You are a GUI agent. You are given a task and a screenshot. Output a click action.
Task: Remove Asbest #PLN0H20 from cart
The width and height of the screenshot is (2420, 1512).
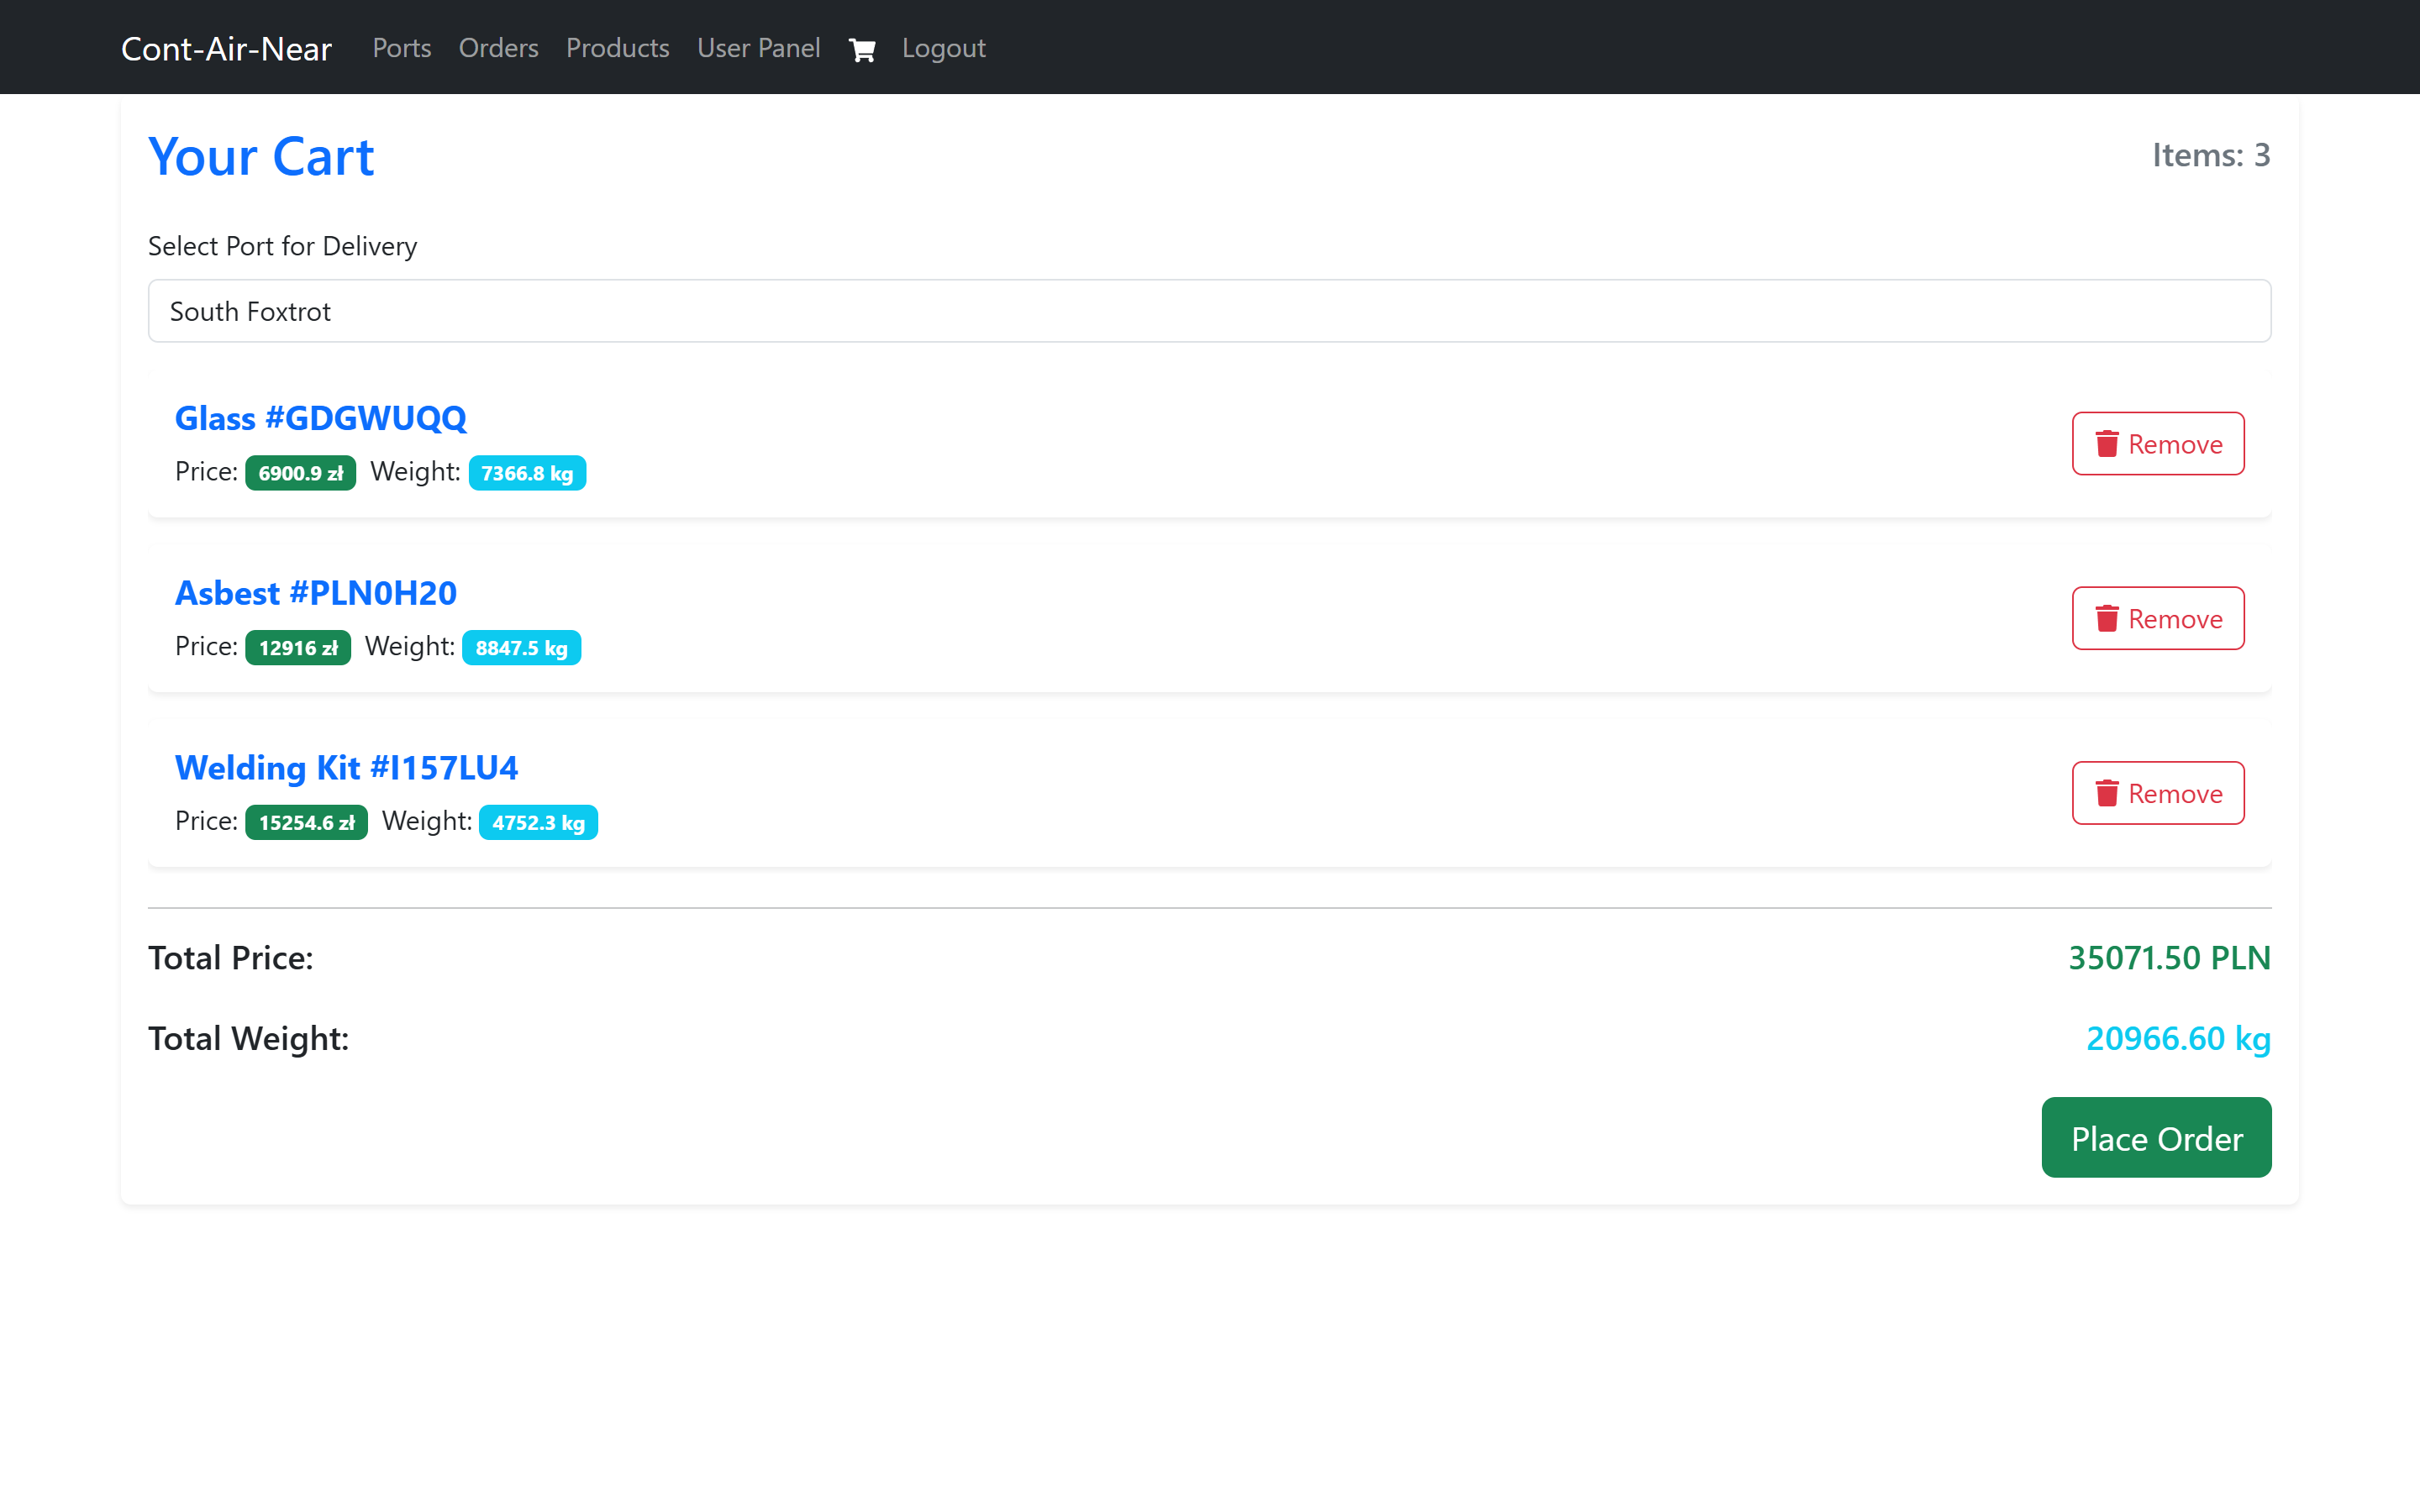2158,618
